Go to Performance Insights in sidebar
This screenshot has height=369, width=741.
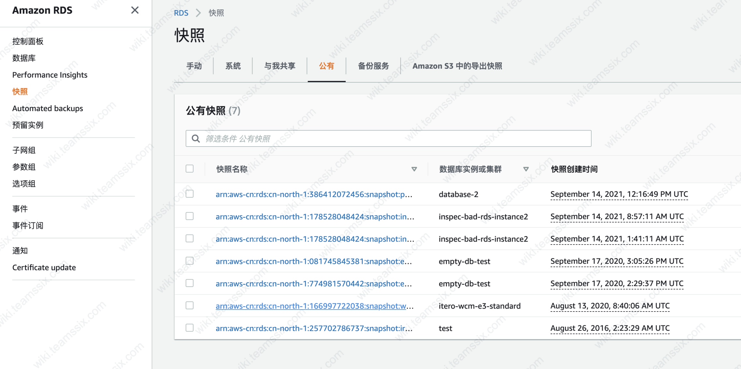(50, 75)
